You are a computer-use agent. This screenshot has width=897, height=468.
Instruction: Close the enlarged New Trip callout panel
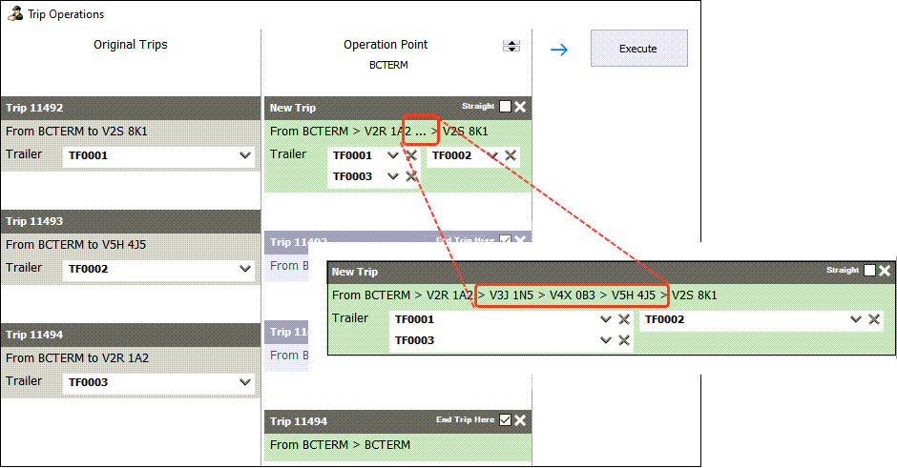885,271
